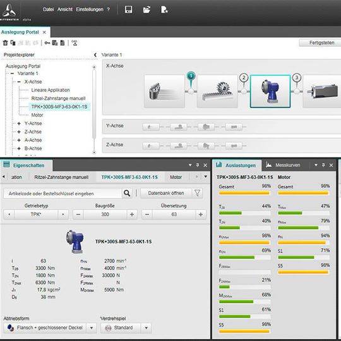Viewport: 341px width, 341px height.
Task: Click Datenbank öffnen button
Action: click(x=166, y=193)
